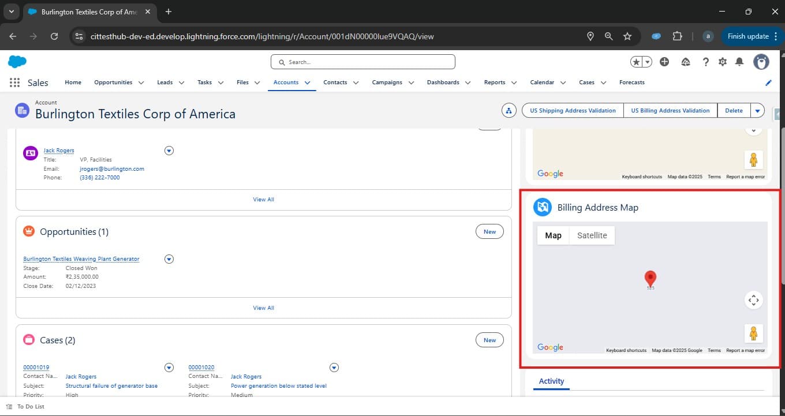Reload the page

point(54,36)
